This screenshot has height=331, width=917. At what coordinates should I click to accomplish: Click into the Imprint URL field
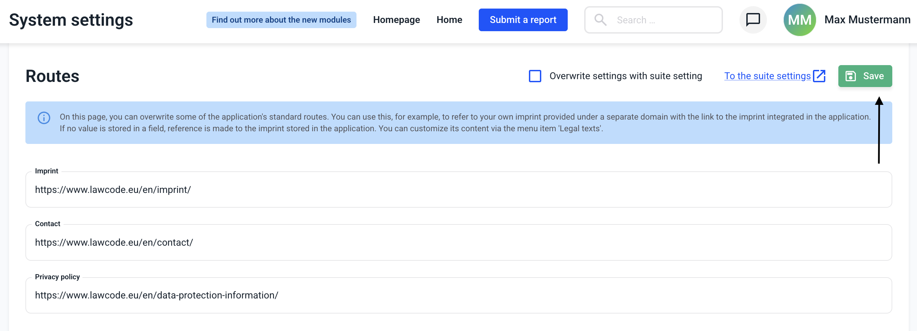point(458,189)
